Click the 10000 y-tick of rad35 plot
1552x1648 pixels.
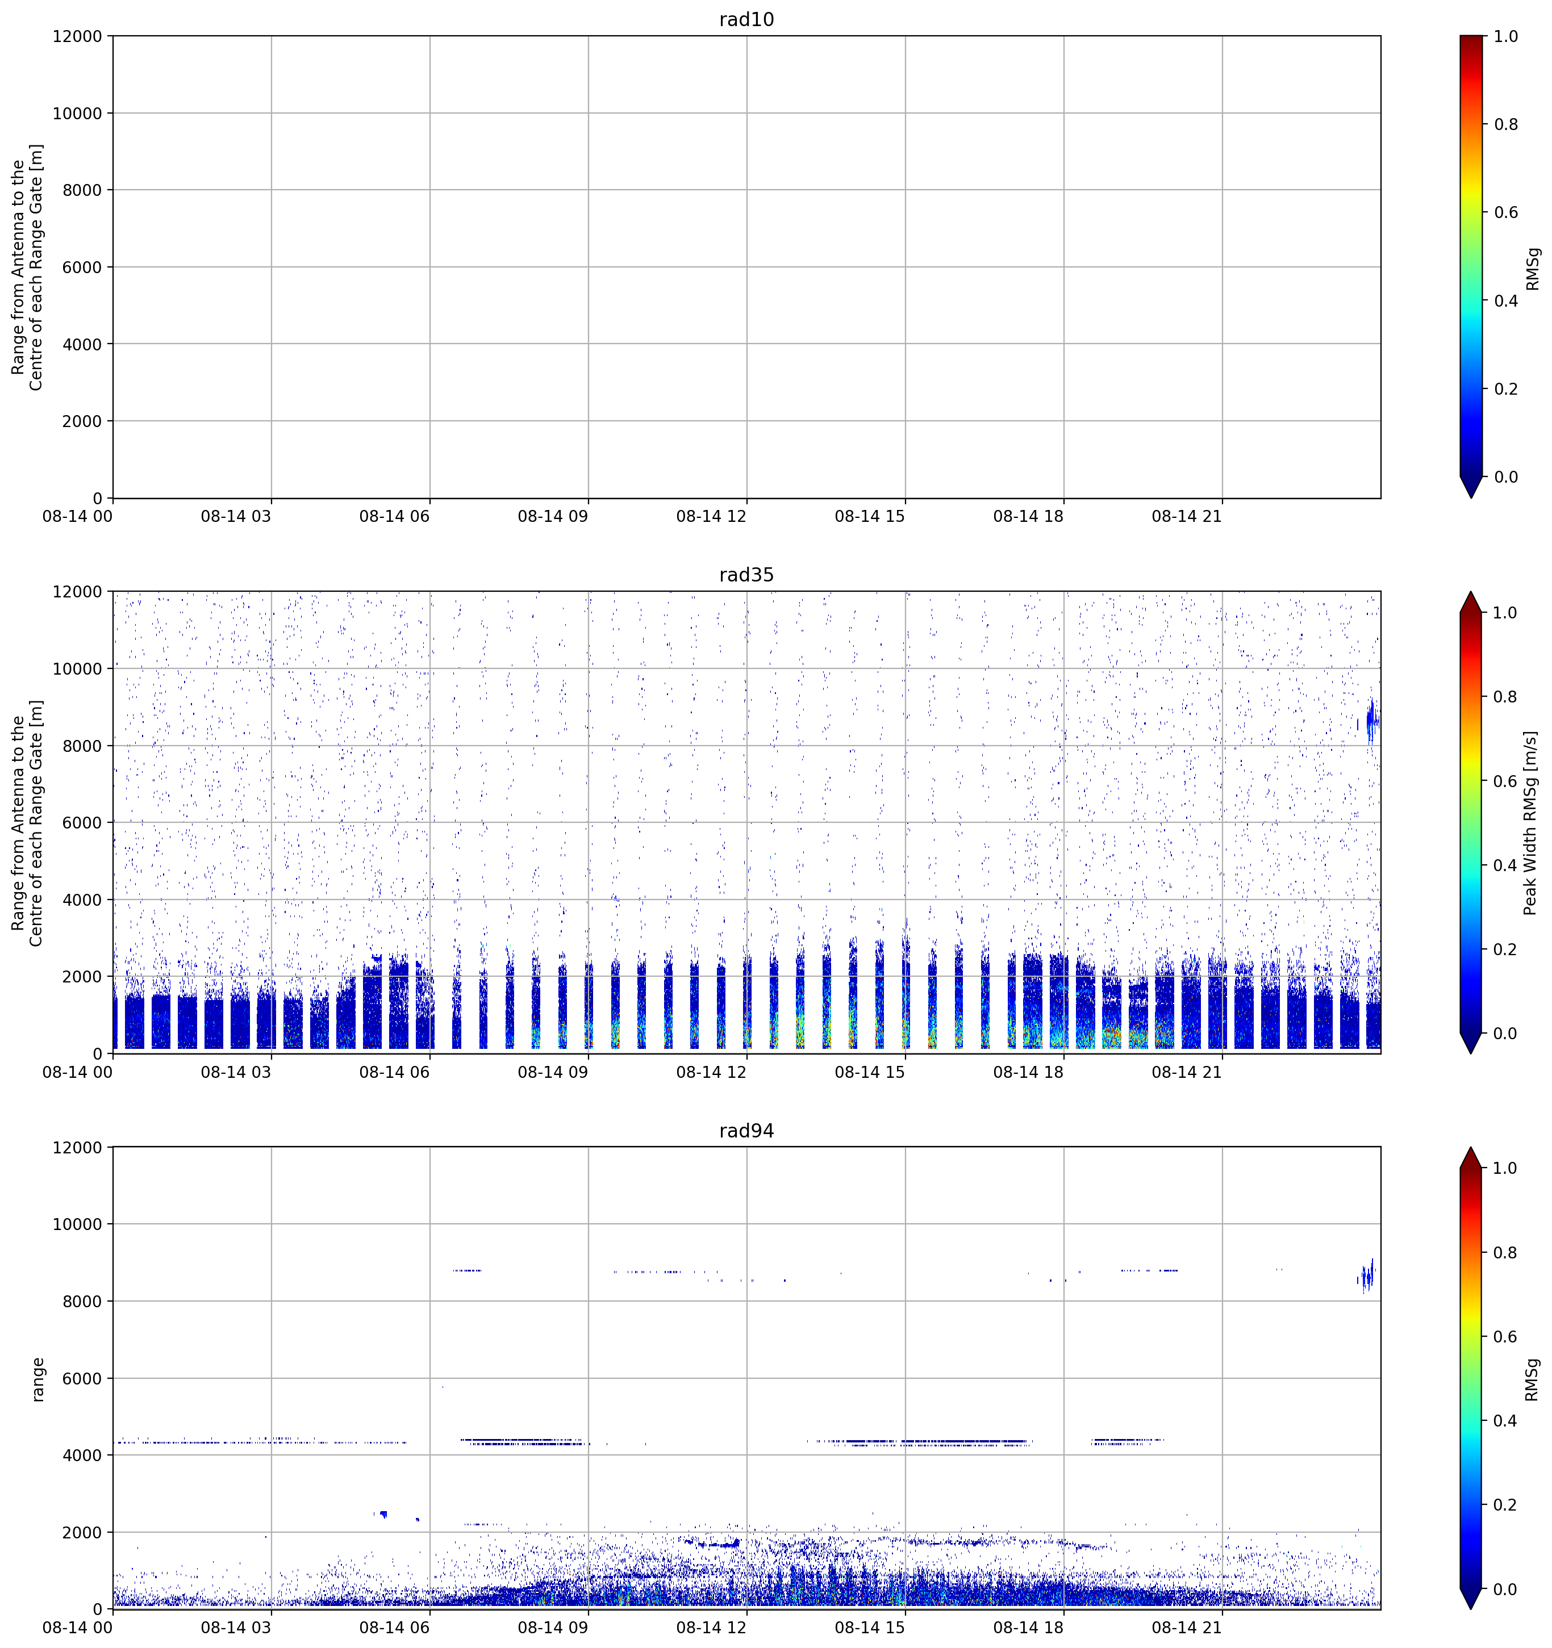[x=77, y=669]
